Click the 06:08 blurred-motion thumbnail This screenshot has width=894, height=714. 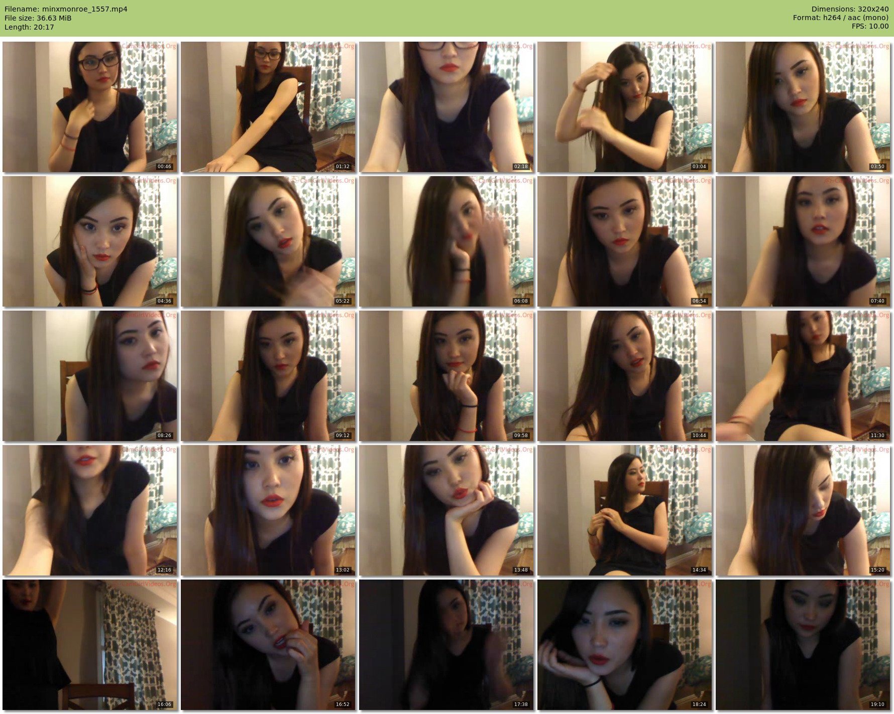(x=446, y=241)
